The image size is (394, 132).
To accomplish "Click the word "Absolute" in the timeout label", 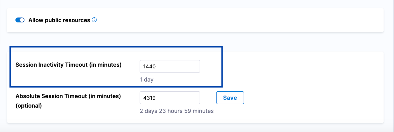I will tap(28, 96).
